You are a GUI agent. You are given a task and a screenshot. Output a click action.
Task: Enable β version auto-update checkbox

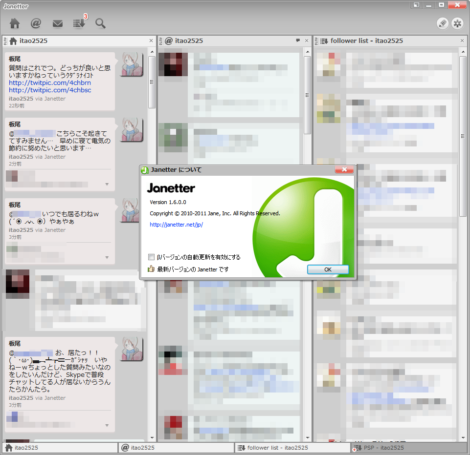tap(152, 257)
